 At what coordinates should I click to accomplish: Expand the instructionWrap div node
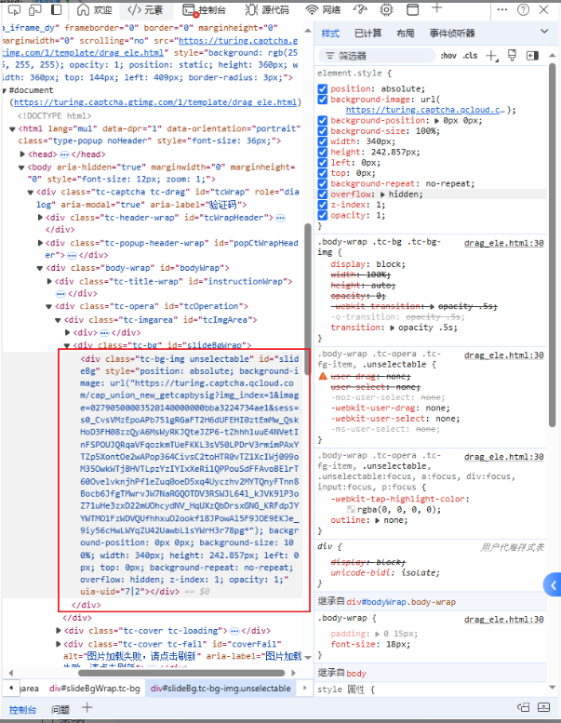(49, 281)
